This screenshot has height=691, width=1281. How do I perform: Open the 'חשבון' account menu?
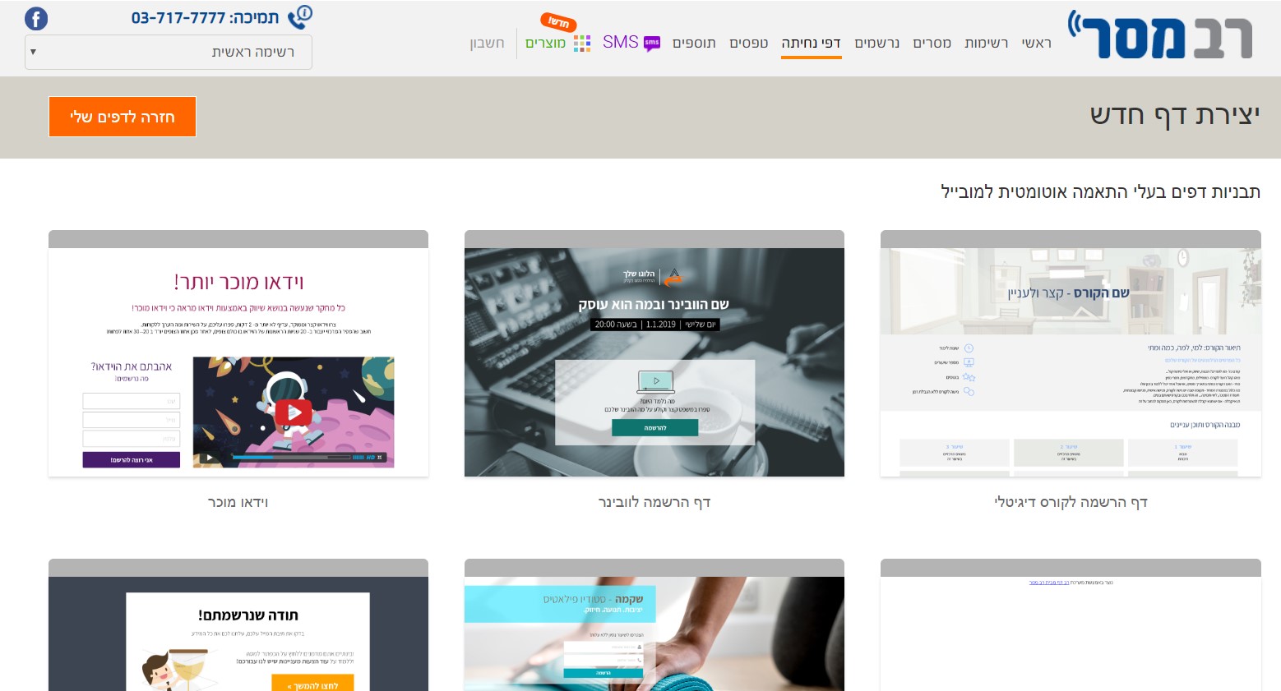tap(487, 43)
